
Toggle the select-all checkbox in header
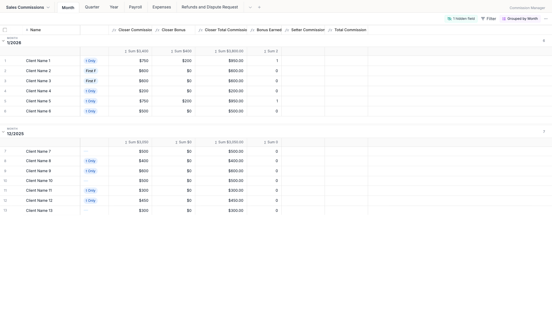pyautogui.click(x=5, y=30)
